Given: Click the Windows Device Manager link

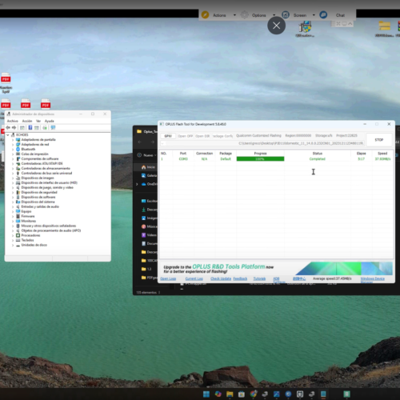Looking at the screenshot, I should [x=373, y=279].
